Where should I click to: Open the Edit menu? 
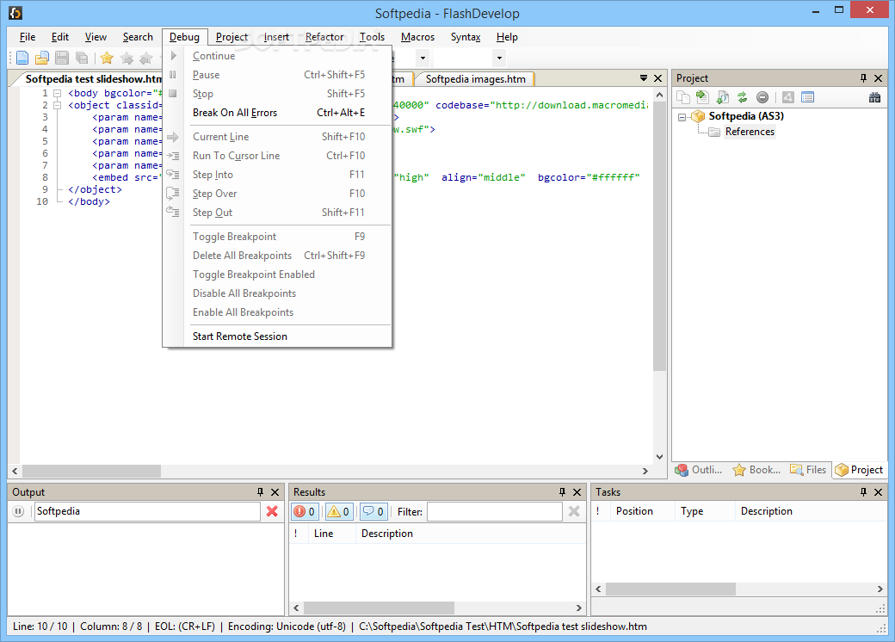(x=60, y=37)
